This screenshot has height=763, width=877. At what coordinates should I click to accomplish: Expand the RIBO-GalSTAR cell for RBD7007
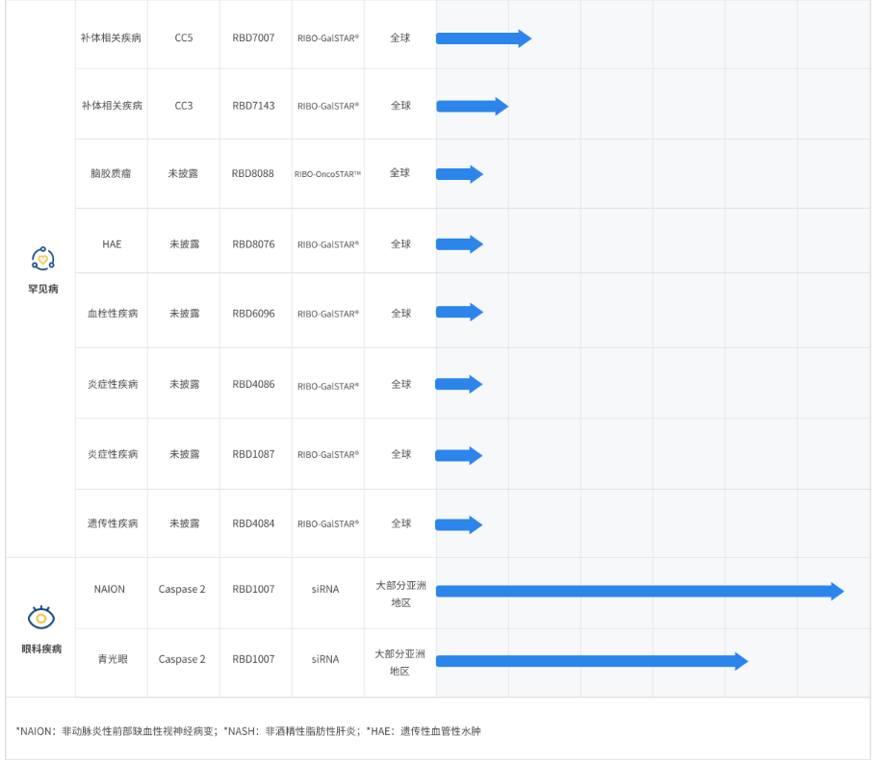(x=327, y=38)
